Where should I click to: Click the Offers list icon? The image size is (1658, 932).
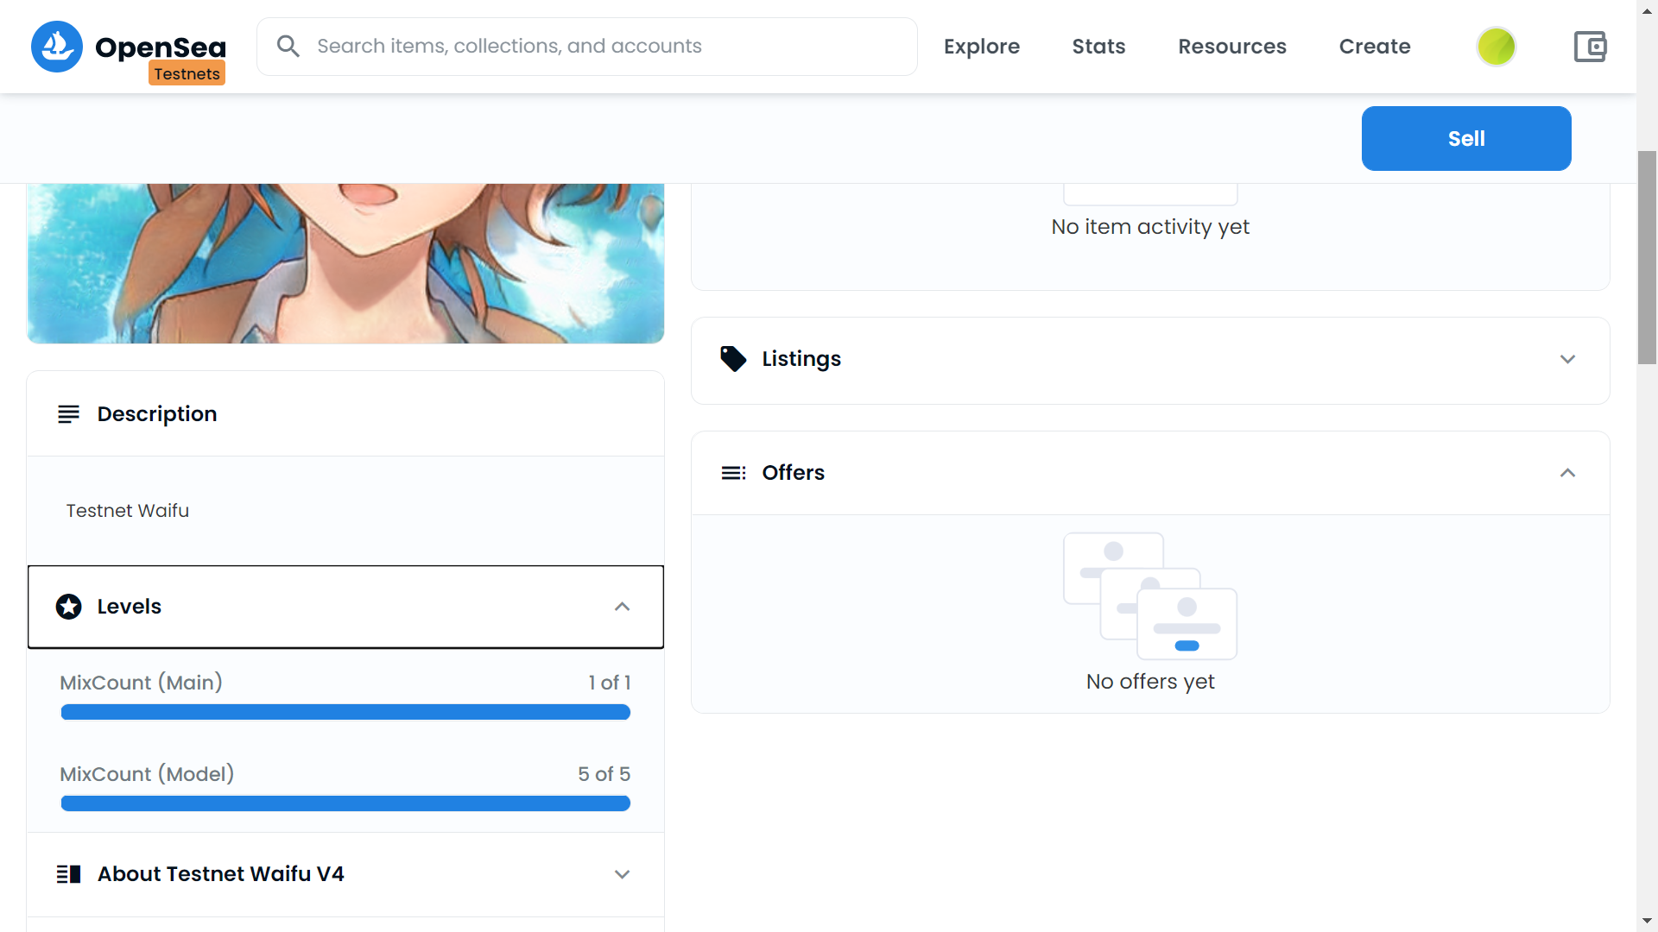[x=733, y=473]
